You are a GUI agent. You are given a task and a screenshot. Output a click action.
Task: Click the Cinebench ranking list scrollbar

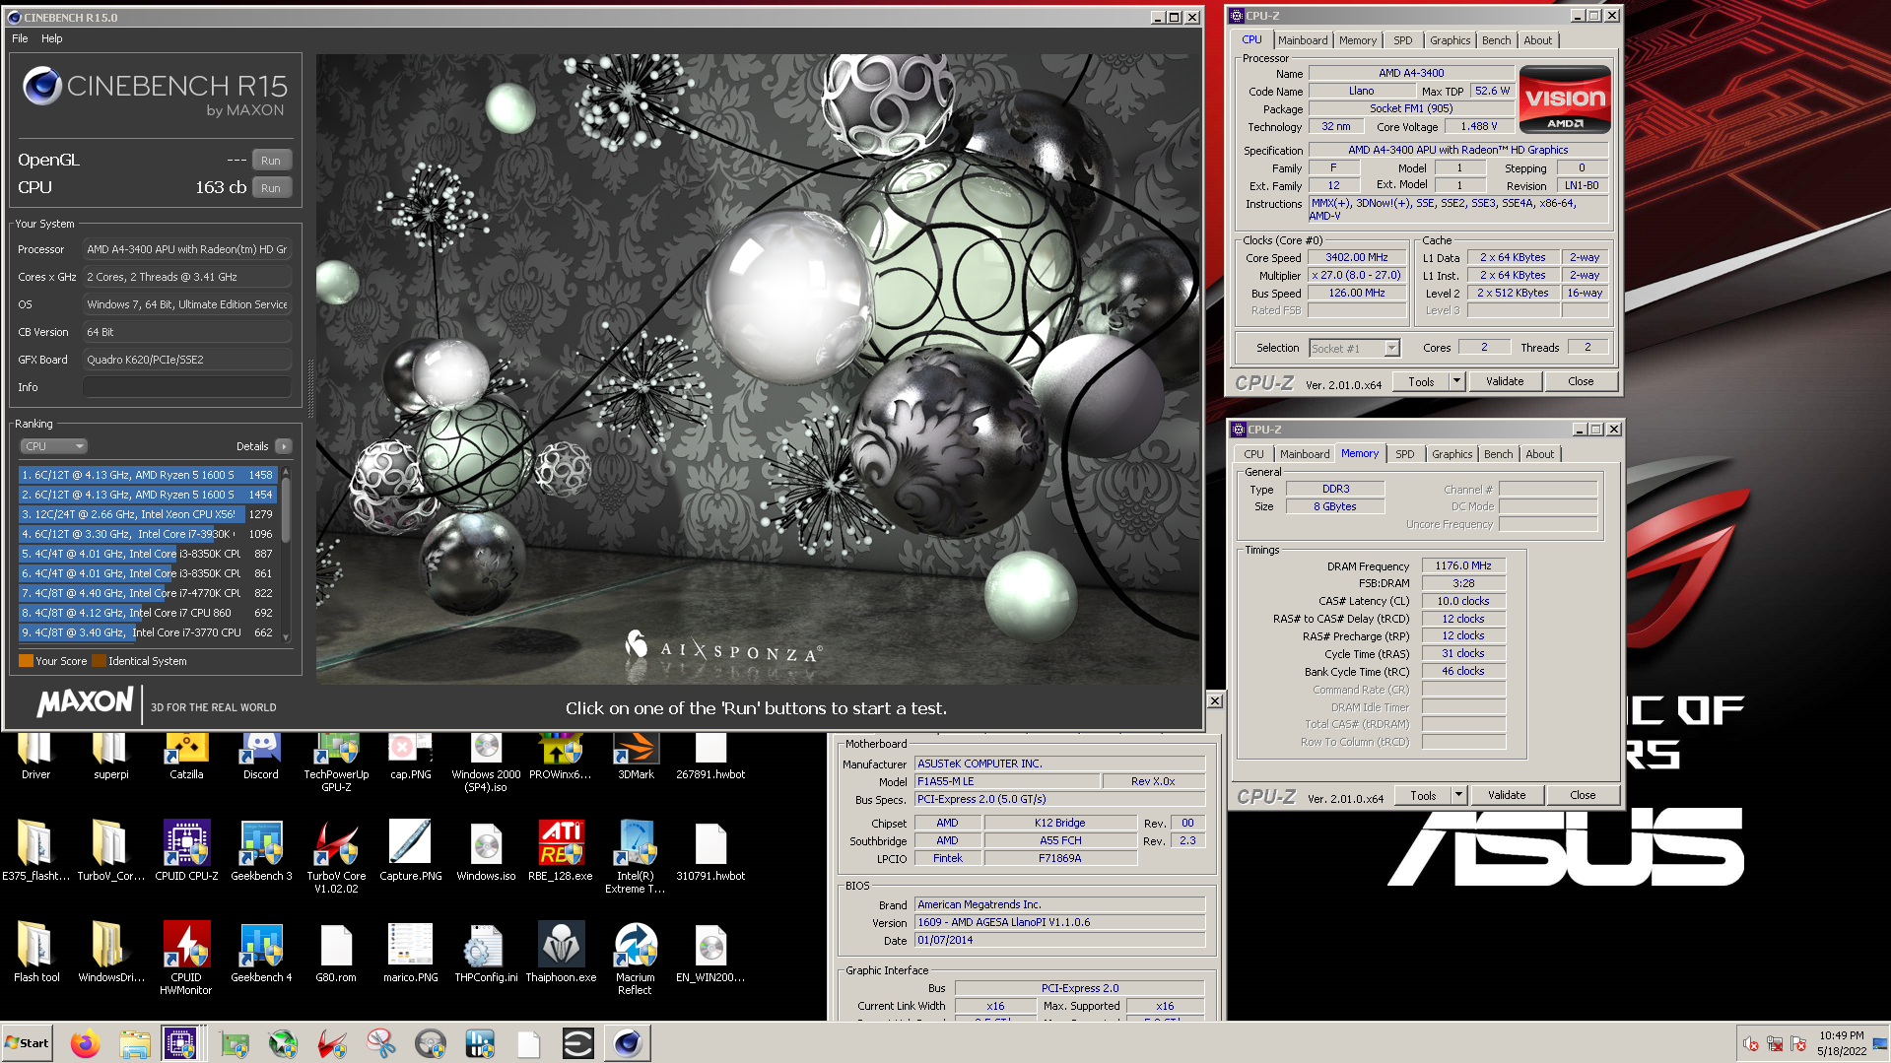[287, 555]
